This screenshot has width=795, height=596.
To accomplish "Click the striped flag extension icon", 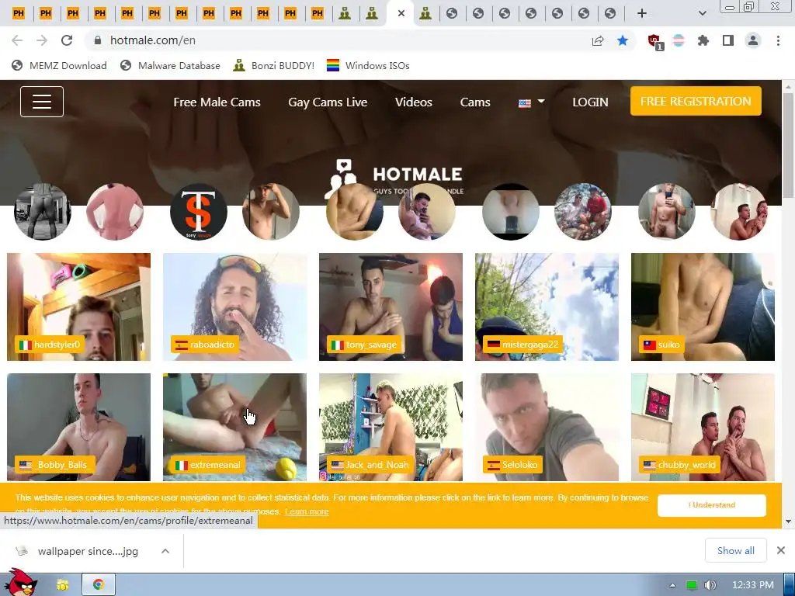I will coord(679,40).
